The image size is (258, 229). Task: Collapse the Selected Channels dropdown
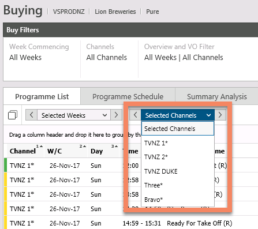(x=178, y=115)
